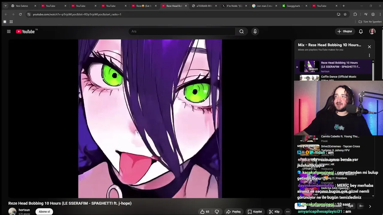Create a clip with Klip
This screenshot has height=215, width=383.
pyautogui.click(x=274, y=212)
